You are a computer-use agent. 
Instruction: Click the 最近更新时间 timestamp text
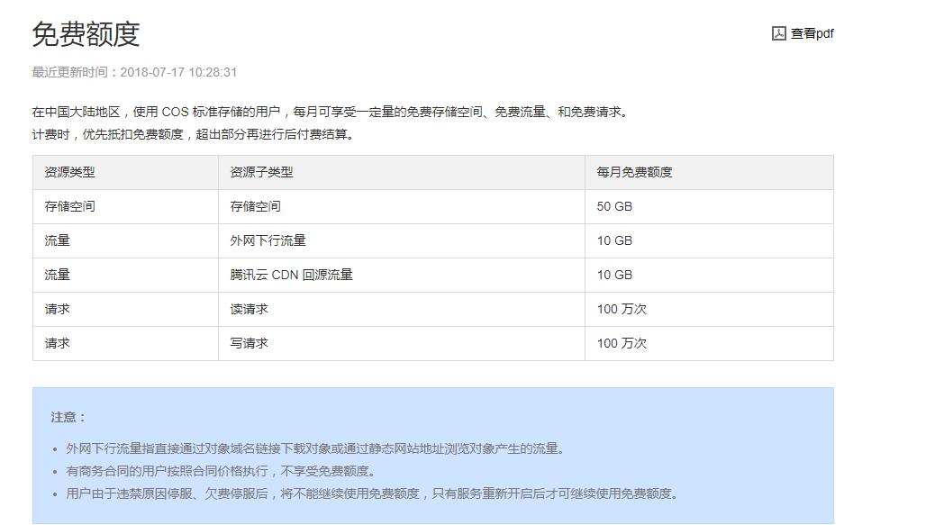tap(134, 72)
